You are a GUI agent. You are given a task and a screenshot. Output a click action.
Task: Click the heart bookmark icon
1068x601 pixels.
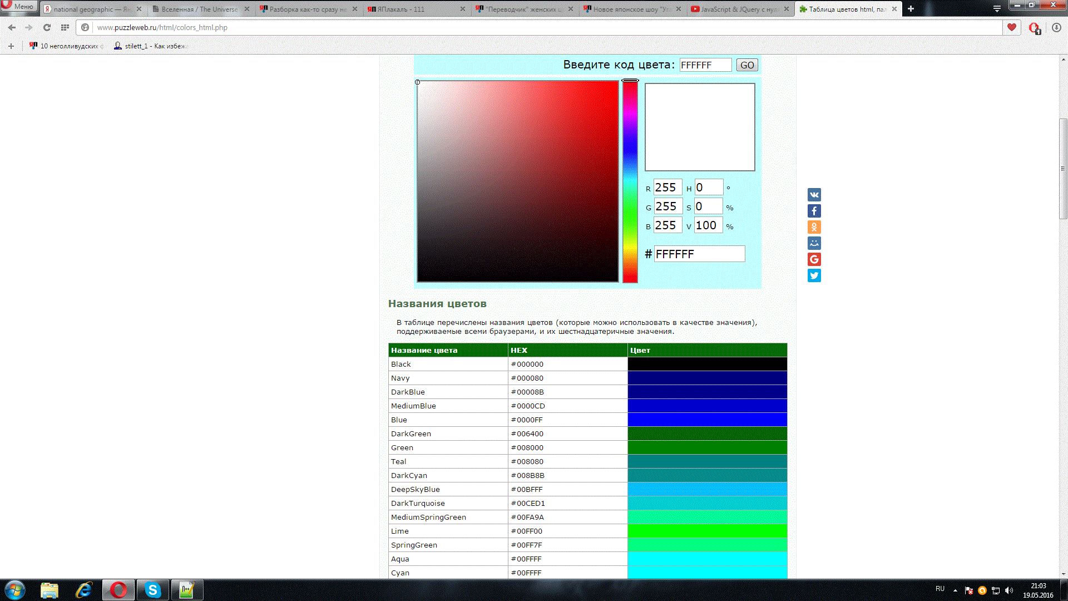pyautogui.click(x=1011, y=27)
